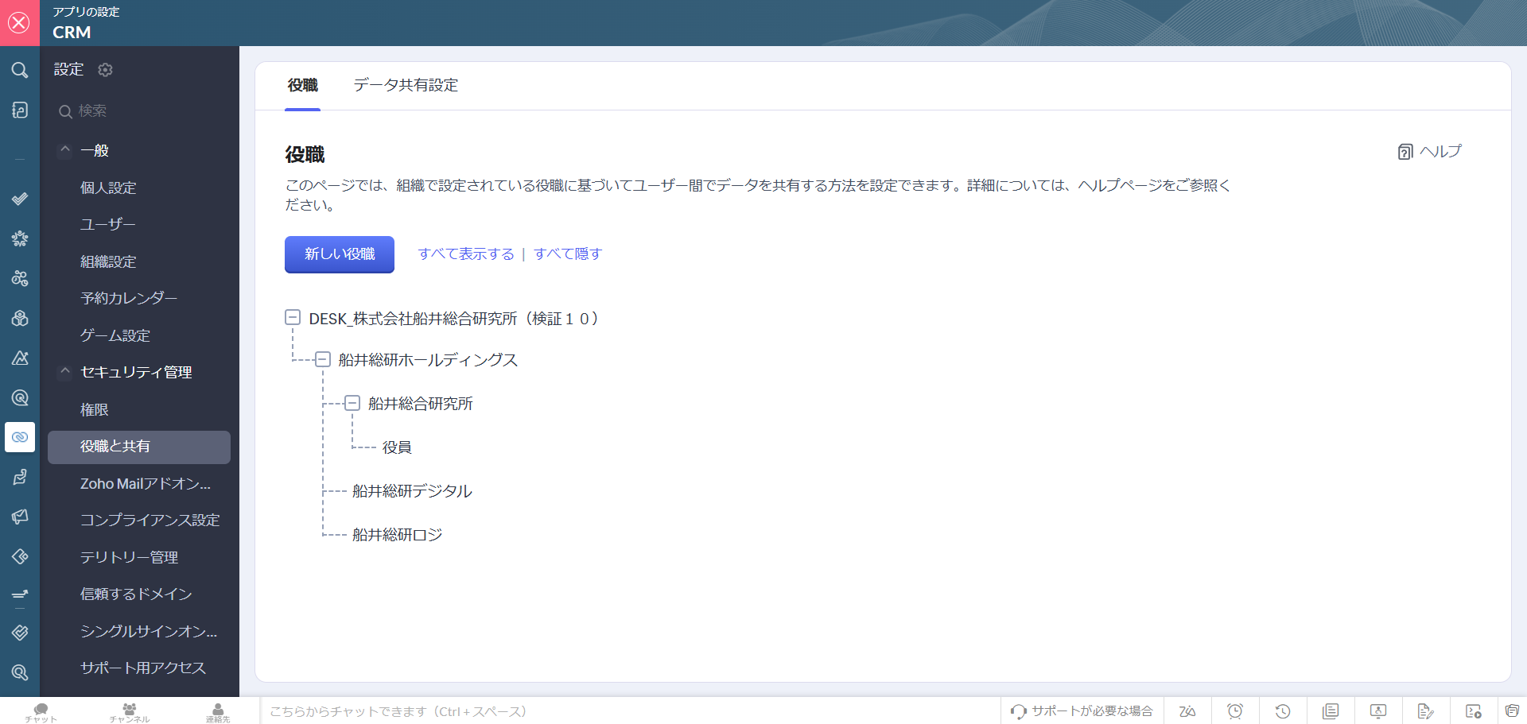Click the 新しい役職 button
This screenshot has width=1527, height=724.
tap(339, 254)
